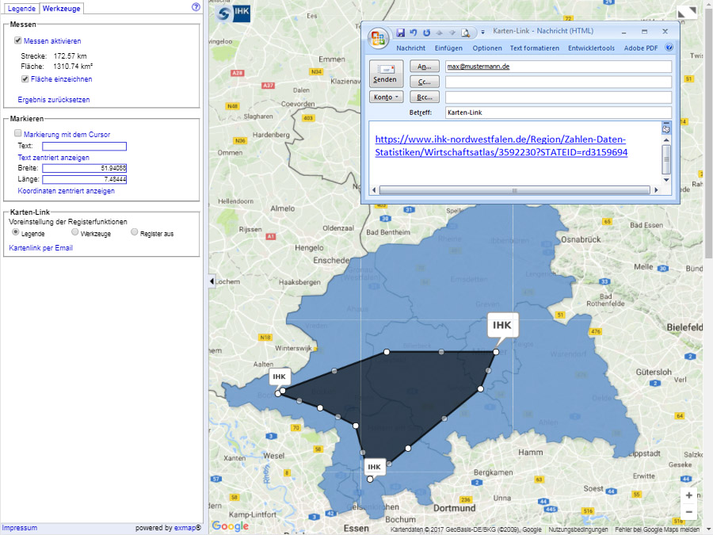Screen dimensions: 713x535
Task: Zoom in the map with the plus button
Action: click(x=689, y=495)
